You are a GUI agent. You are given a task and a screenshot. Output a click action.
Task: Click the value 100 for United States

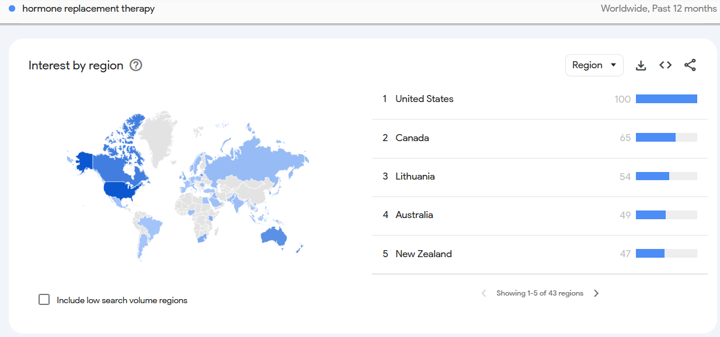(x=622, y=99)
